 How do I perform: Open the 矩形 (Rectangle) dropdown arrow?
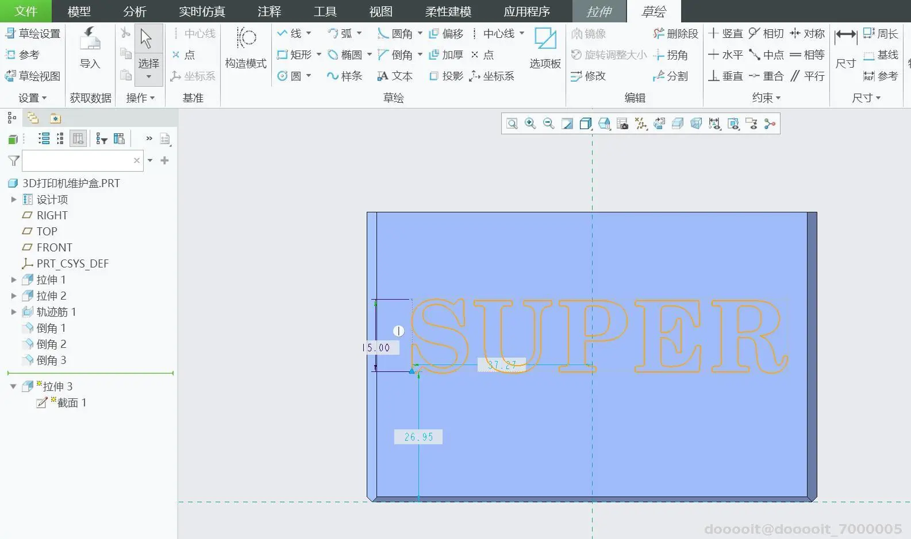(319, 55)
